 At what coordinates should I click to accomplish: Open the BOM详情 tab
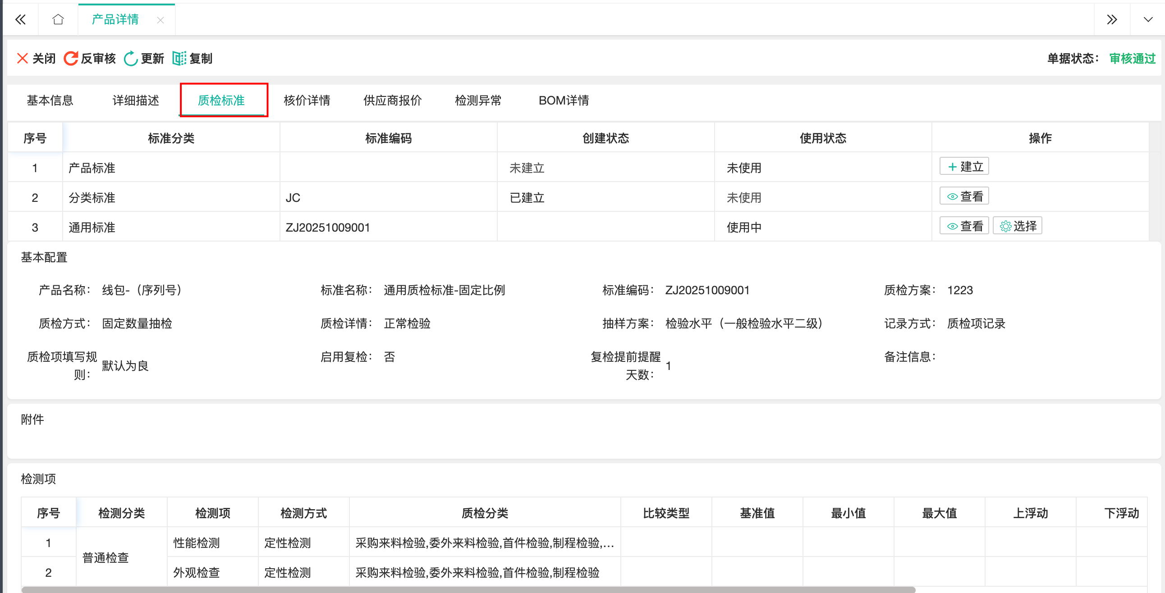point(563,100)
